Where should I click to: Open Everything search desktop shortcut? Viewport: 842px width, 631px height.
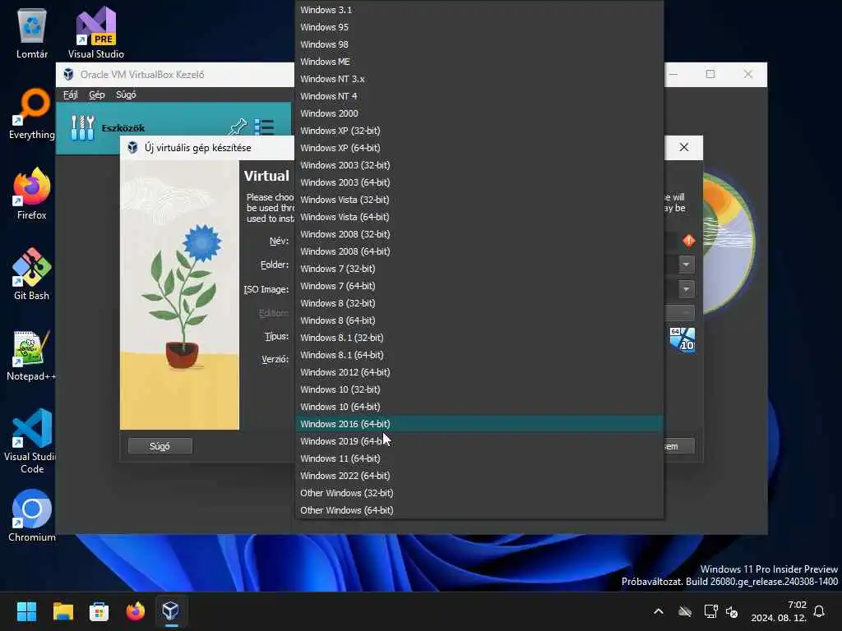tap(32, 113)
